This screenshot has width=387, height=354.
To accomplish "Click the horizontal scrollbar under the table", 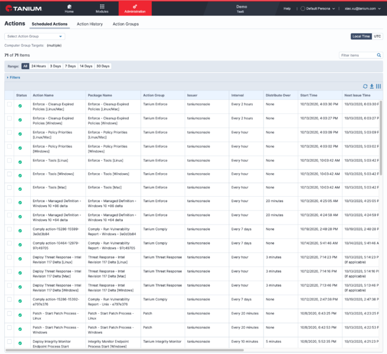I will click(125, 350).
